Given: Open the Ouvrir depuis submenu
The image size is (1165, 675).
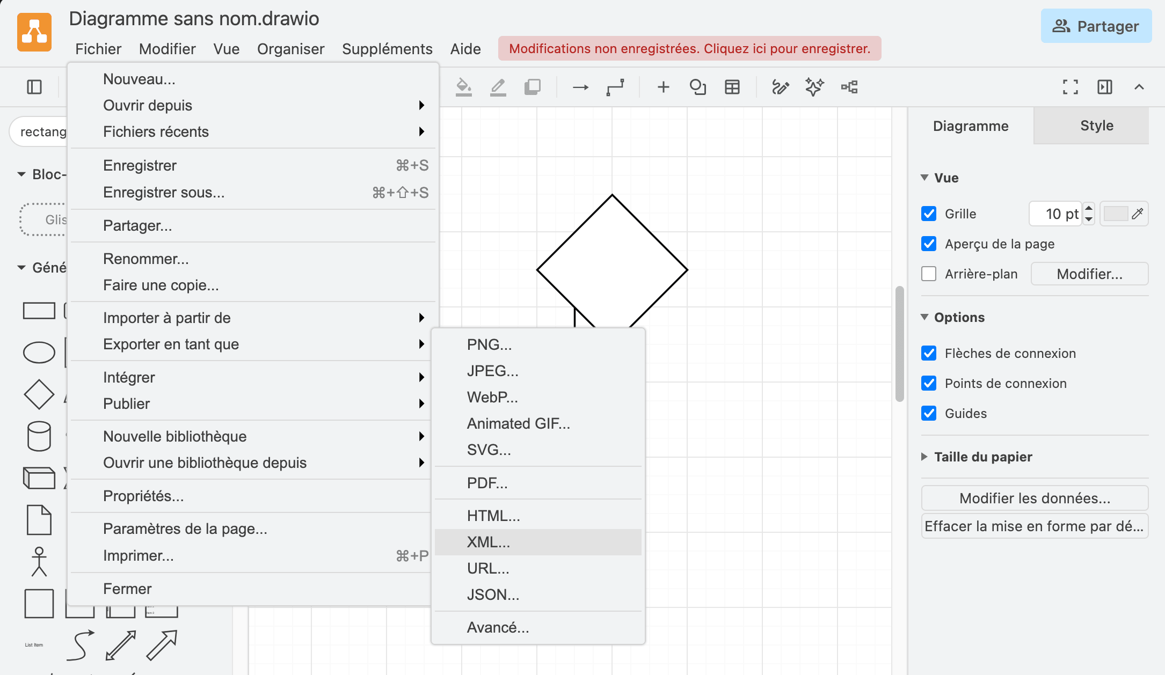Looking at the screenshot, I should 252,105.
